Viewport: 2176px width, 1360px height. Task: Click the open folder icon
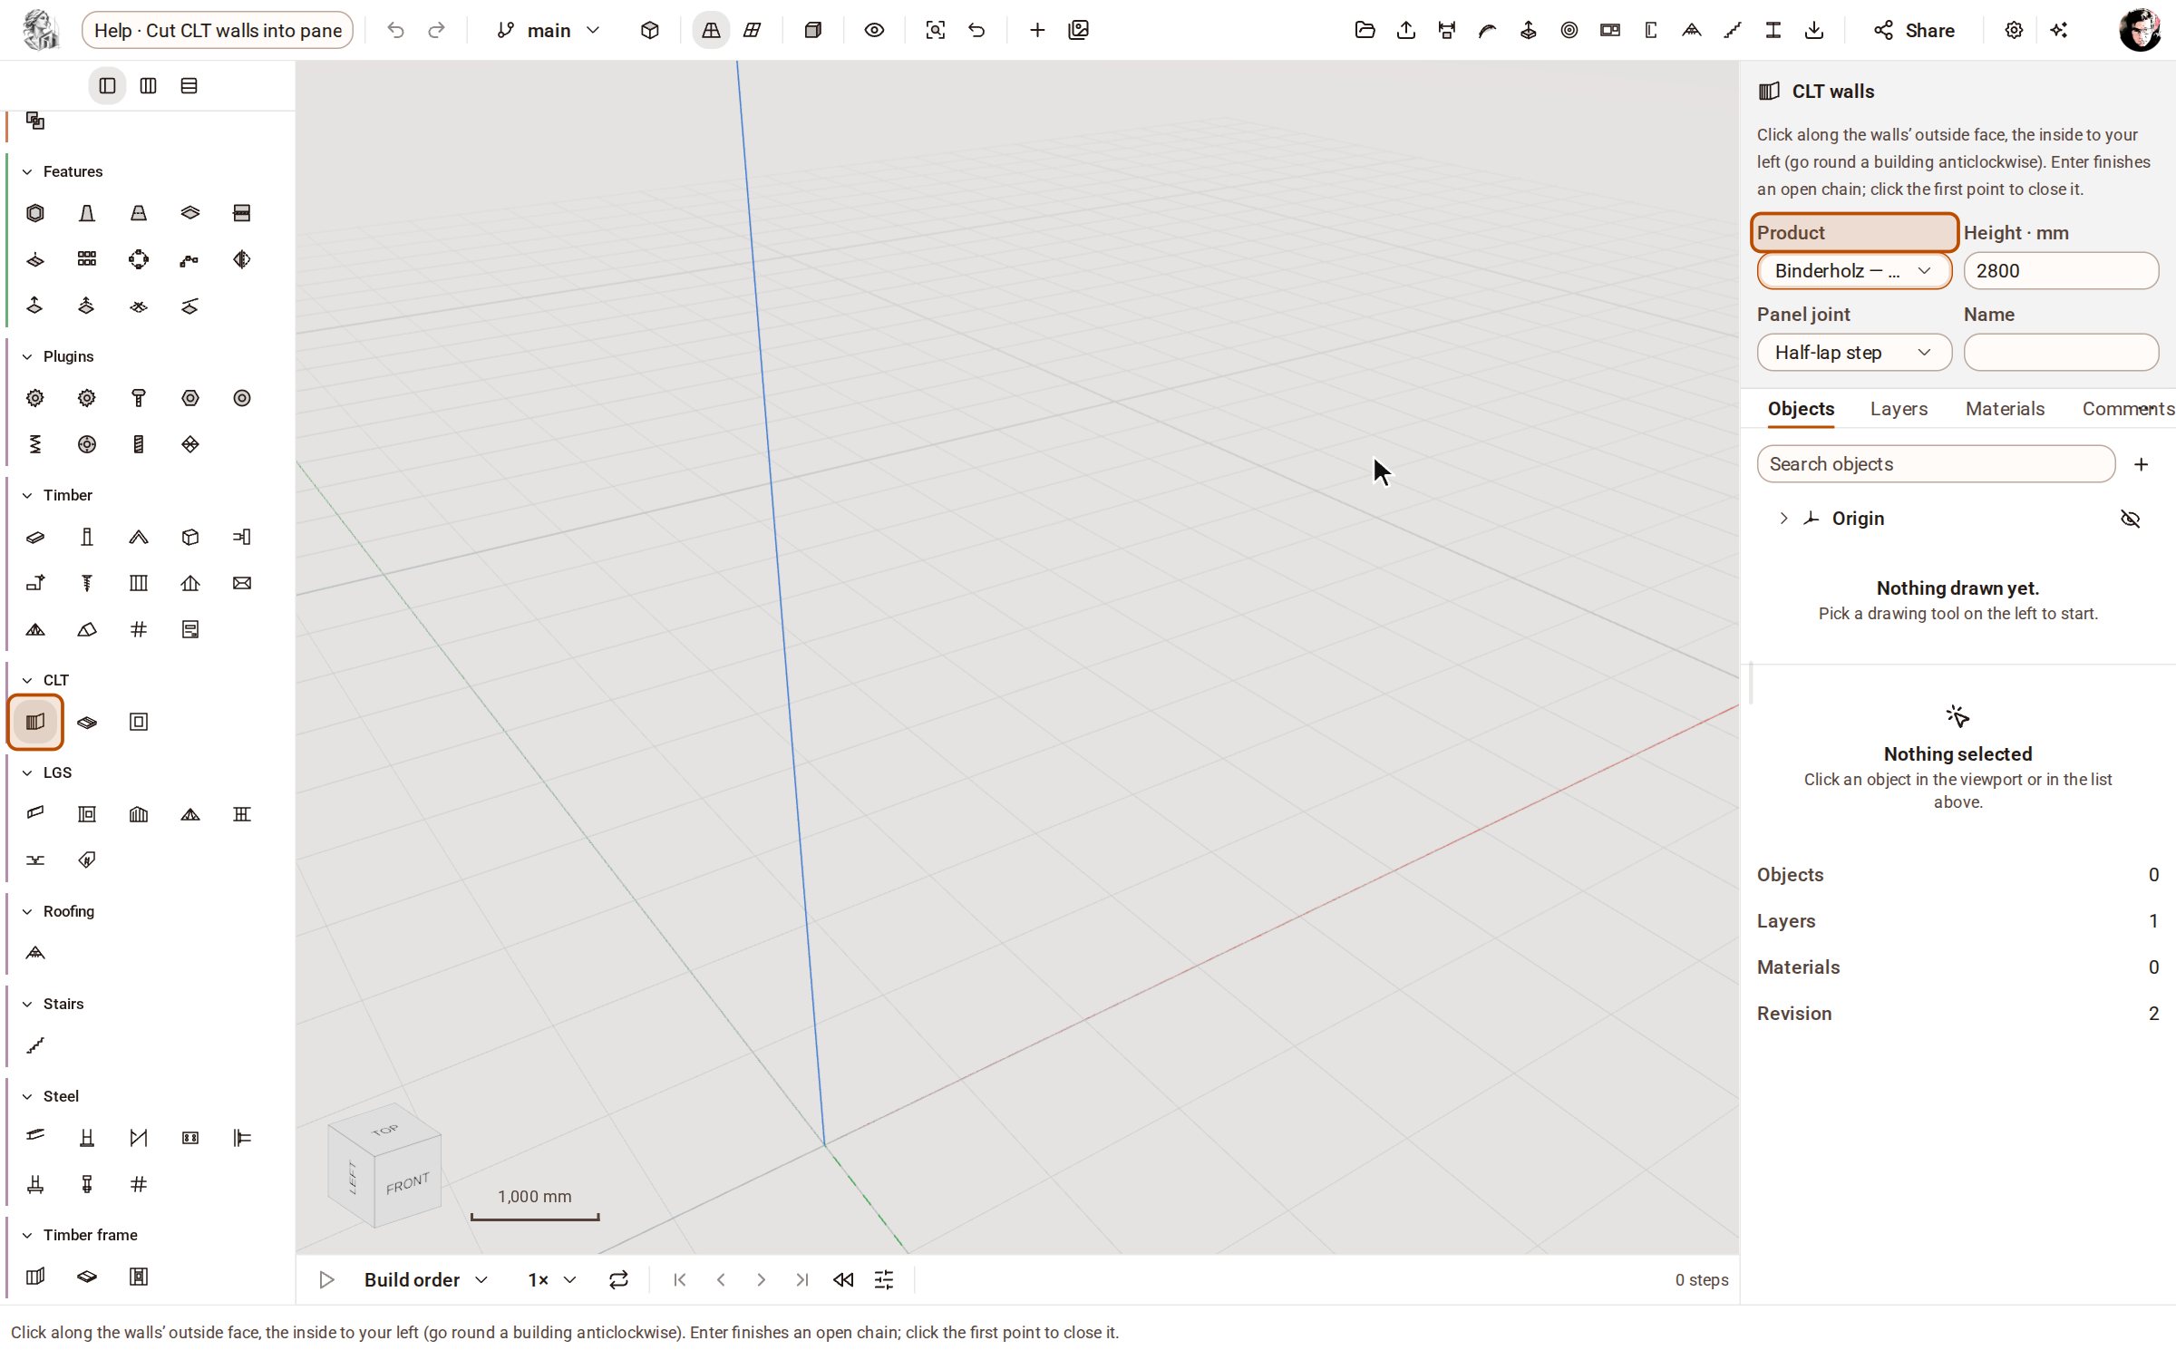pos(1365,30)
